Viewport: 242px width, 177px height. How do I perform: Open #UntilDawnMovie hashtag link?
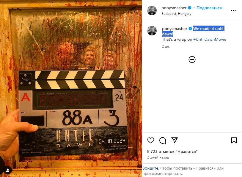point(210,39)
